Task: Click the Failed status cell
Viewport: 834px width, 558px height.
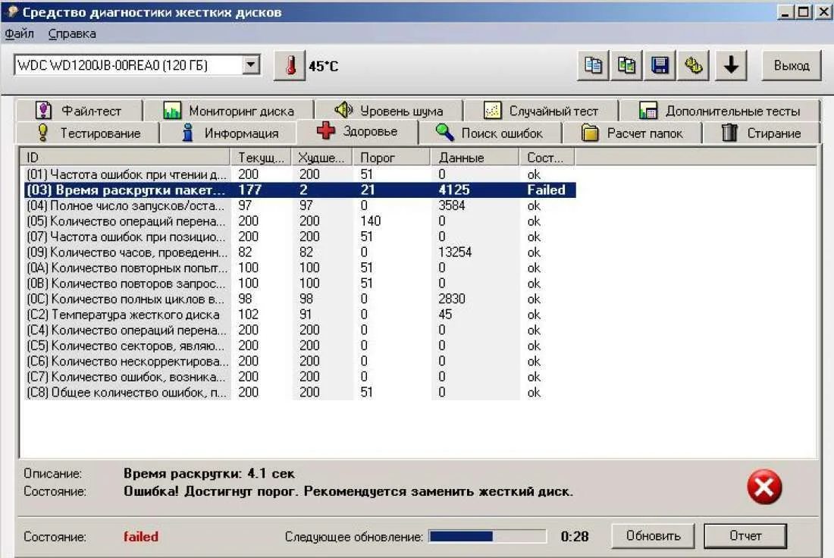Action: pos(546,190)
